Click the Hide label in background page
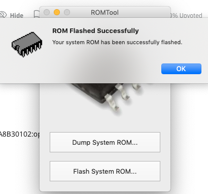The width and height of the screenshot is (208, 194). coord(17,15)
